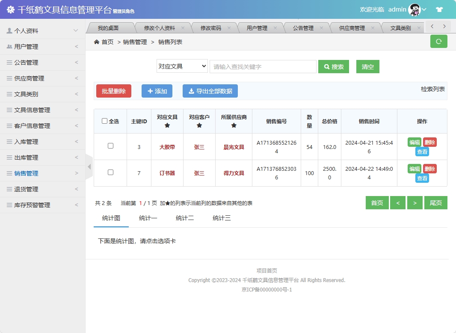Click the gift icon in the top bar
Image resolution: width=456 pixels, height=333 pixels.
[x=439, y=9]
